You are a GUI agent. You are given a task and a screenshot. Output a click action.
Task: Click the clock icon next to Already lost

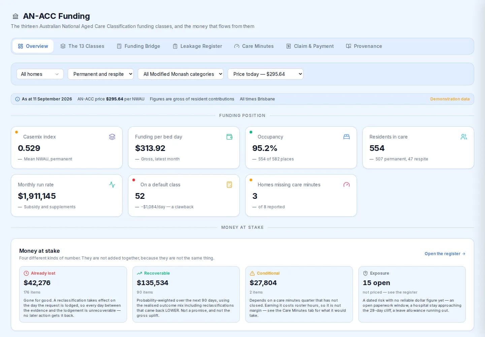pyautogui.click(x=26, y=273)
